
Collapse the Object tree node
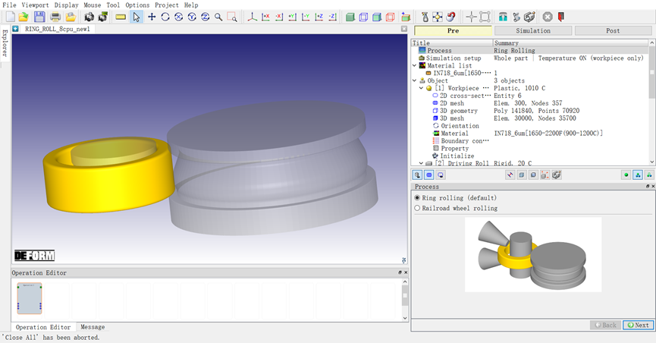point(414,80)
